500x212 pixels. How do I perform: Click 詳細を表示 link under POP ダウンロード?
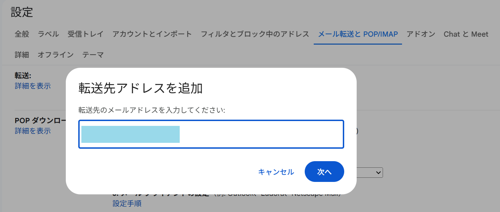coord(33,131)
